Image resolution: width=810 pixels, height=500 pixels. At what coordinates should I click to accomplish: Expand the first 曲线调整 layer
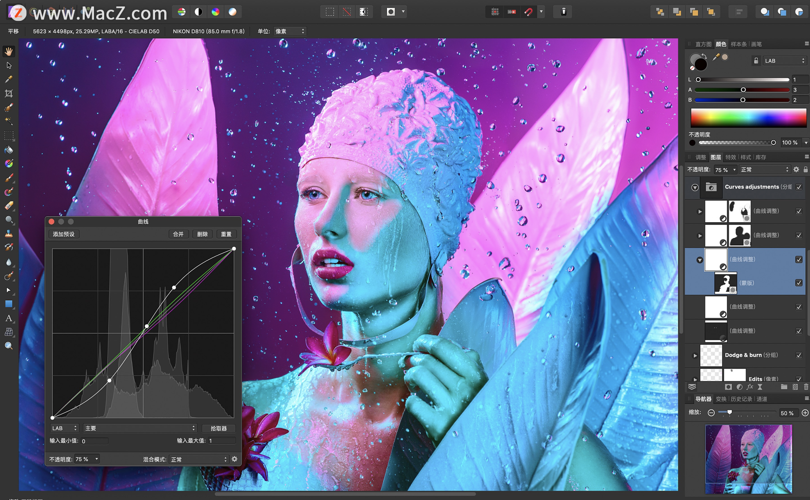[x=700, y=212]
